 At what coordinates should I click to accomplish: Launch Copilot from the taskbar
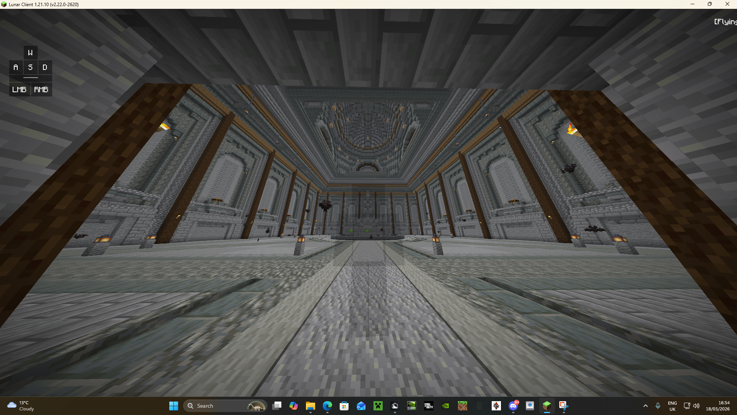tap(294, 406)
